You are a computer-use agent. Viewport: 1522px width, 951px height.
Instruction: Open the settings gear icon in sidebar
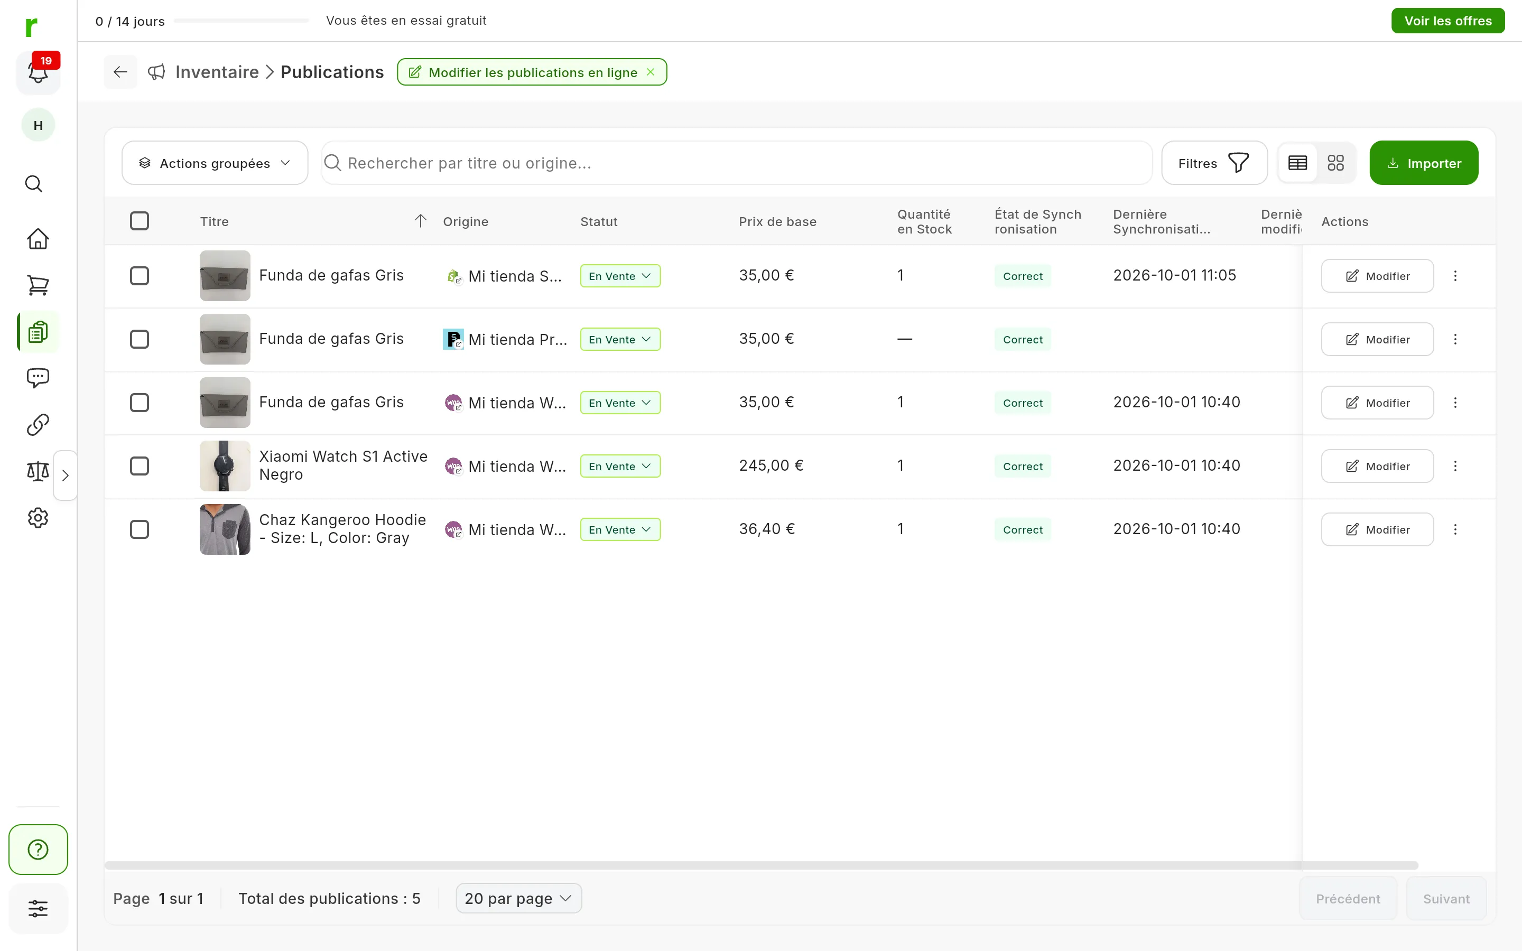coord(38,518)
